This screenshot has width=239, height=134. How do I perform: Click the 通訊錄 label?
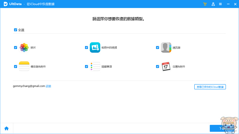tap(177, 48)
